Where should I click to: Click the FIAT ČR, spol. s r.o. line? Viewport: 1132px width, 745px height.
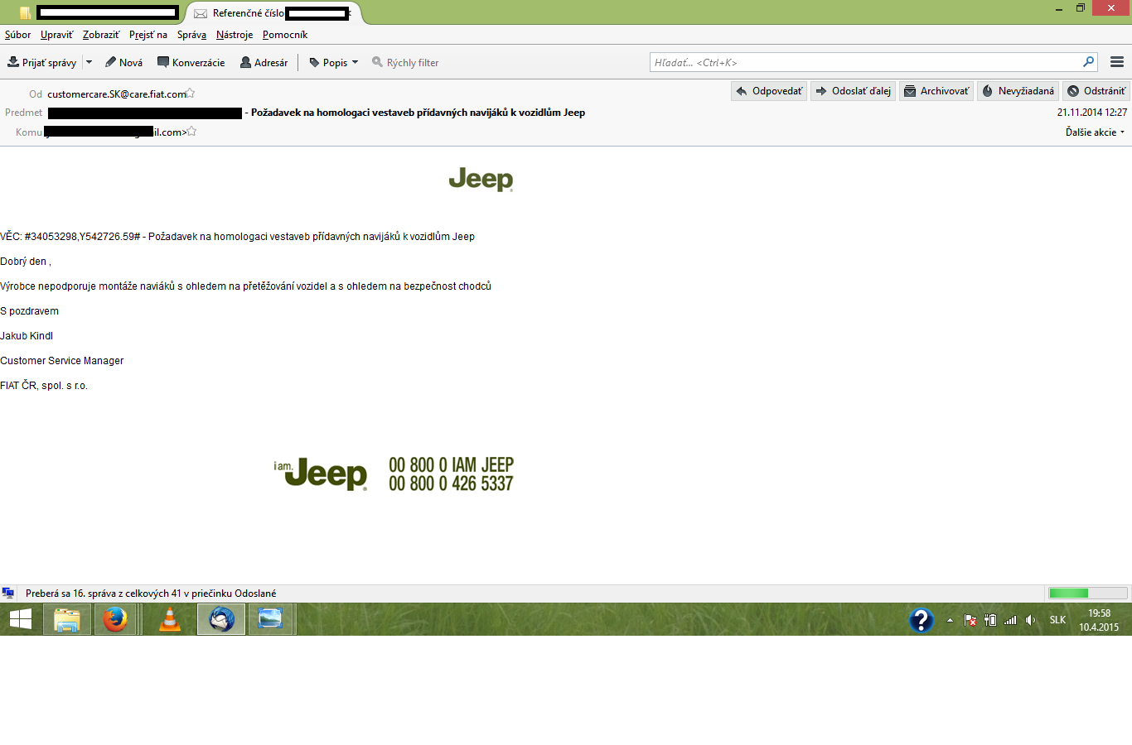pos(44,386)
